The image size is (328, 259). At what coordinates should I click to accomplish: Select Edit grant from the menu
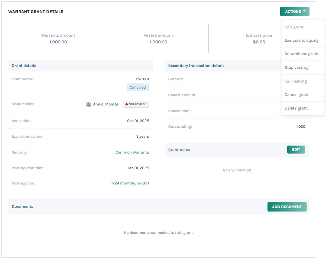tap(294, 27)
